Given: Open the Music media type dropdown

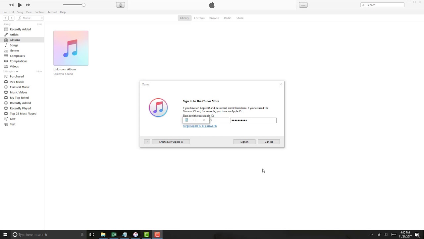Looking at the screenshot, I should 30,18.
